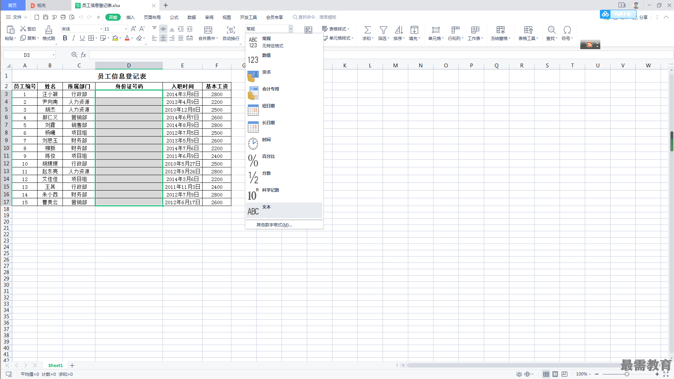
Task: Click the Print icon in quick access bar
Action: (63, 17)
